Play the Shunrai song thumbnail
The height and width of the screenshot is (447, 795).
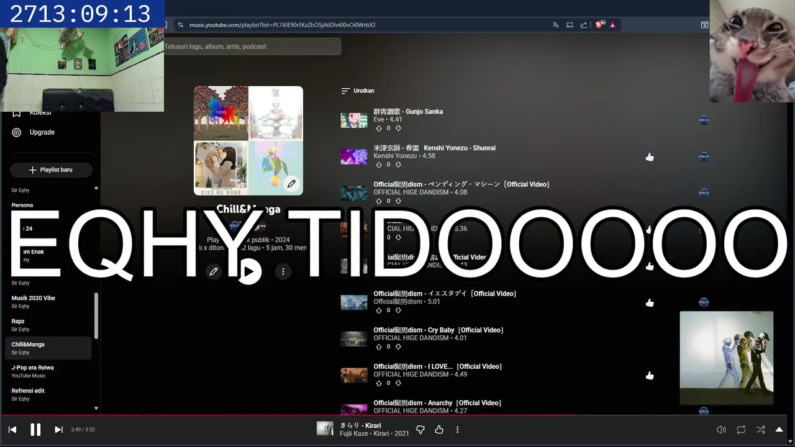[x=354, y=156]
